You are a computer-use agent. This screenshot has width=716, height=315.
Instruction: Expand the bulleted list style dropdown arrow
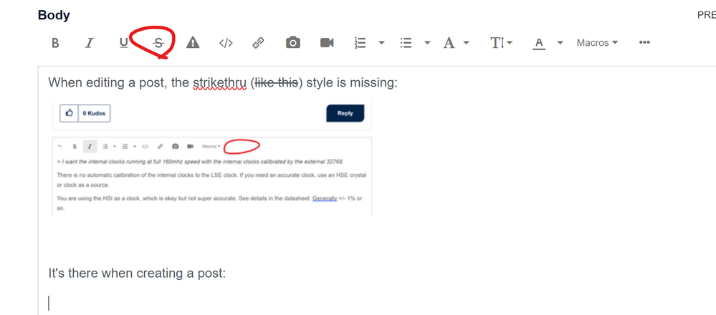427,43
